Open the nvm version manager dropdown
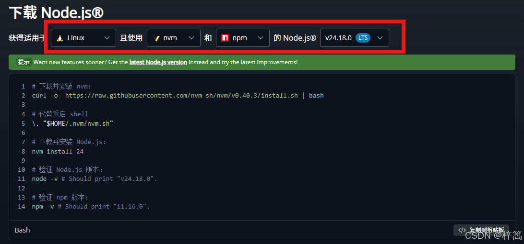Image resolution: width=524 pixels, height=244 pixels. [x=173, y=38]
